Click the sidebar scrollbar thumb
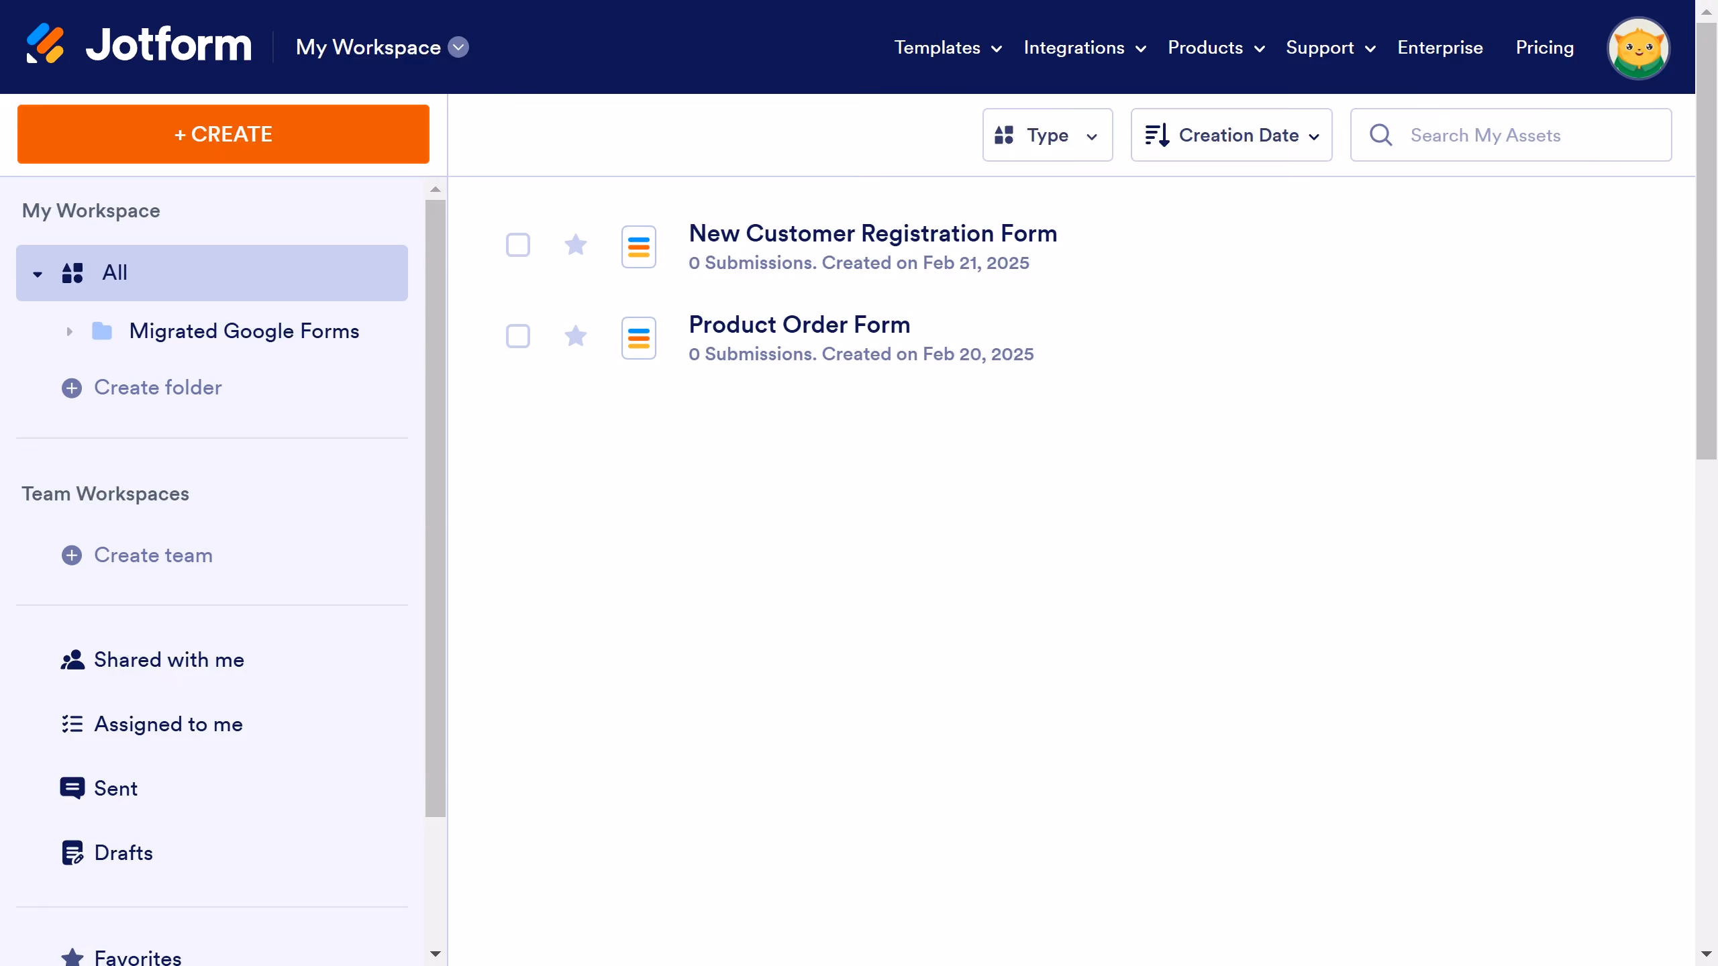 tap(436, 508)
